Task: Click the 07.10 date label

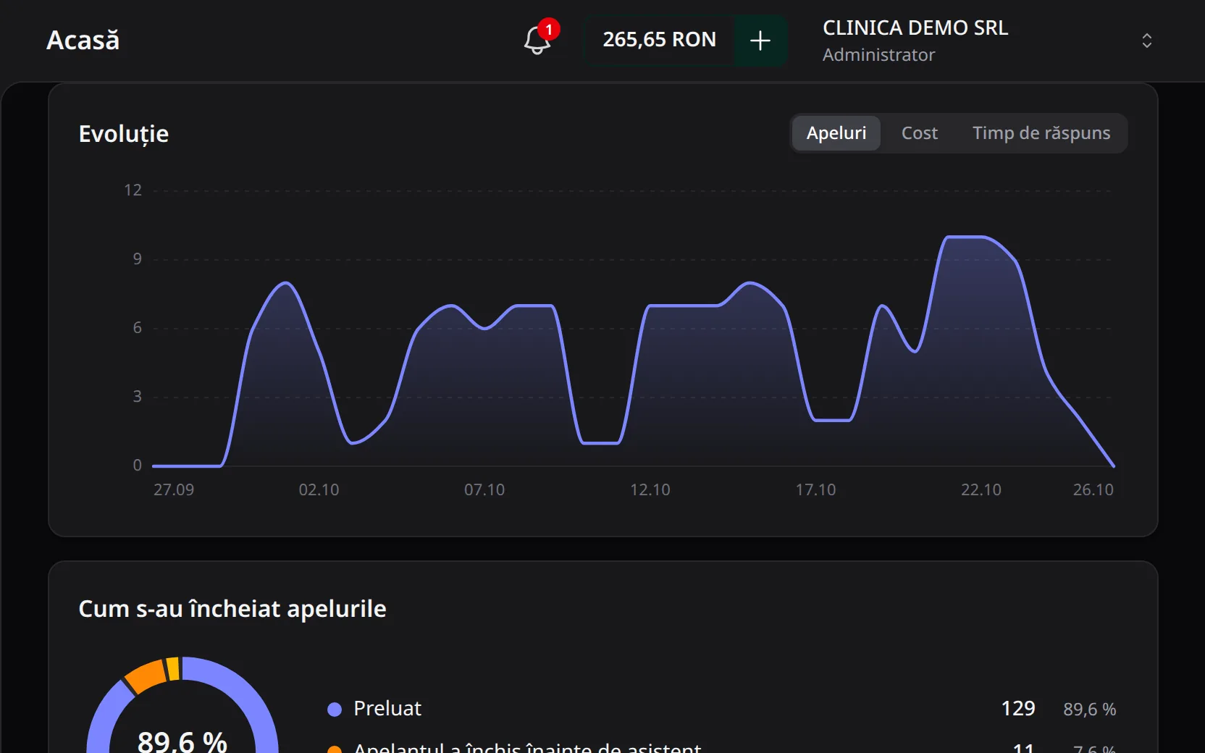Action: [x=484, y=490]
